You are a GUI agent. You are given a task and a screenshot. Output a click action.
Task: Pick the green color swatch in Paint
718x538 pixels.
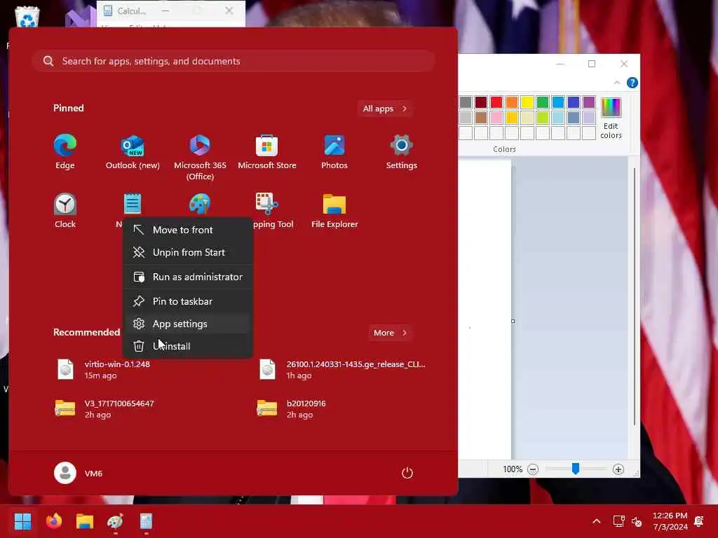pyautogui.click(x=543, y=102)
